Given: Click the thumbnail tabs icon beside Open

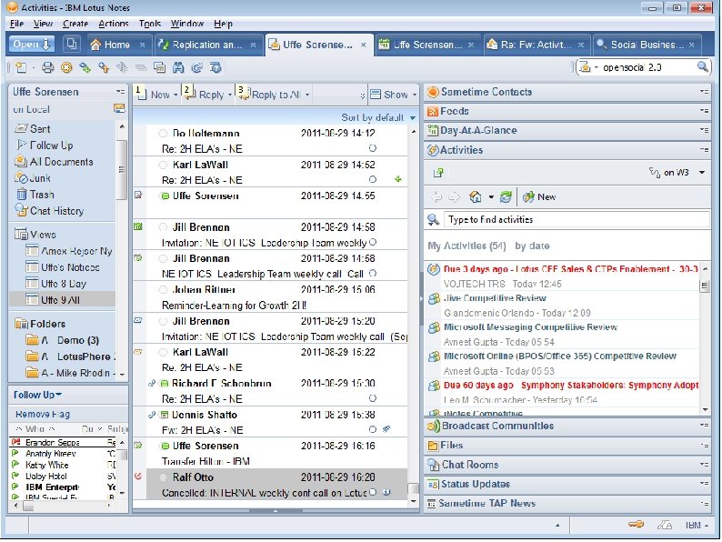Looking at the screenshot, I should click(71, 45).
